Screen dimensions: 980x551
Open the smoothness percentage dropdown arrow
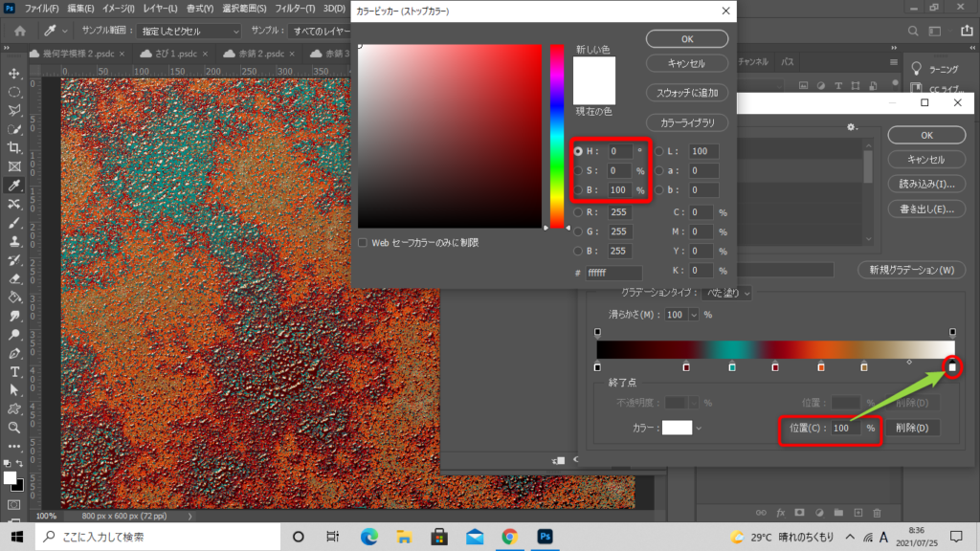[x=694, y=315]
